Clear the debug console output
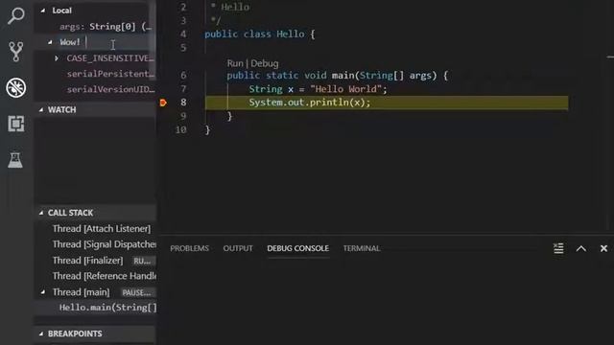The height and width of the screenshot is (345, 614). (558, 248)
